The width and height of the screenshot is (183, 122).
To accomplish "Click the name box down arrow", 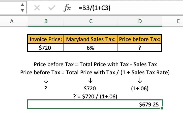I will (22, 11).
